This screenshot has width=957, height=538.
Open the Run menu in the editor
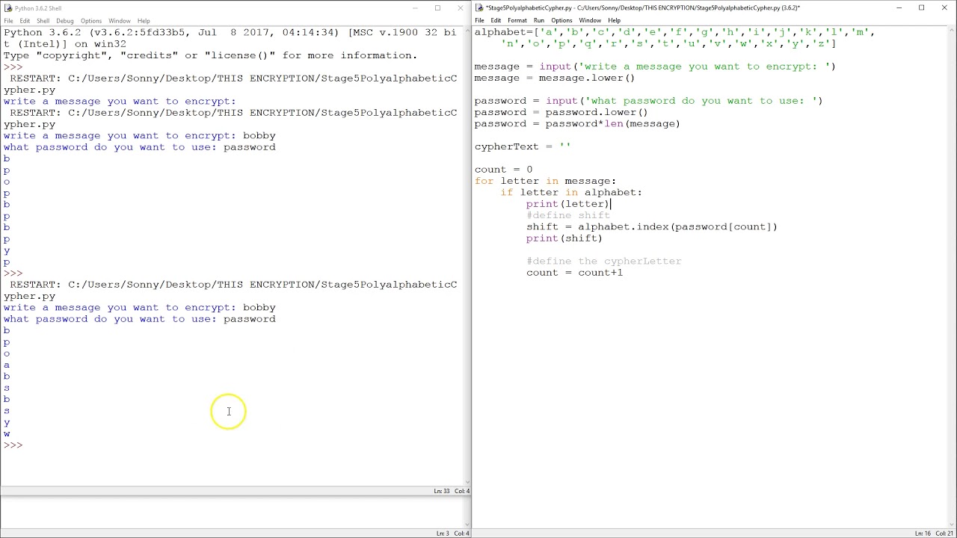coord(539,20)
